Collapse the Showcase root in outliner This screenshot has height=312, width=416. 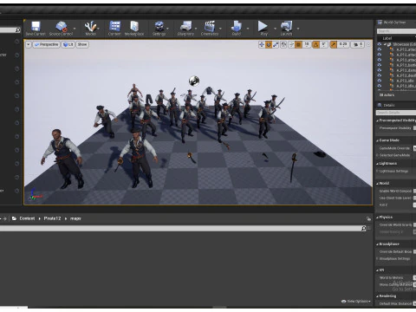click(x=385, y=44)
